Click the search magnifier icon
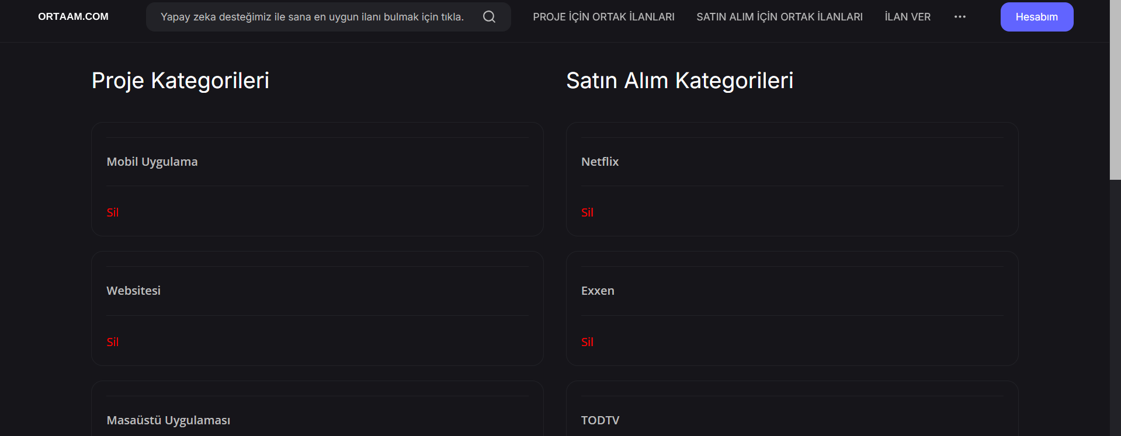This screenshot has height=436, width=1121. (488, 16)
